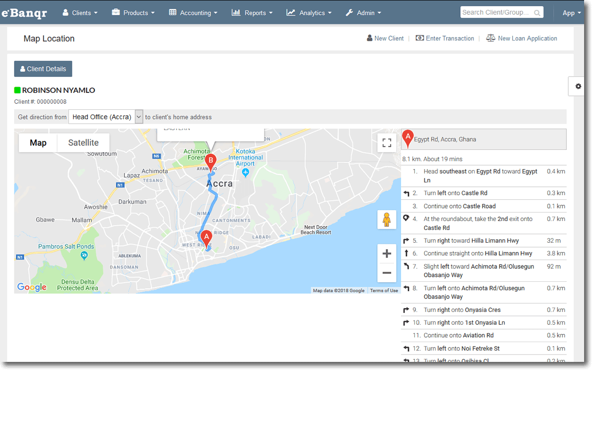
Task: Zoom out on the map
Action: 387,273
